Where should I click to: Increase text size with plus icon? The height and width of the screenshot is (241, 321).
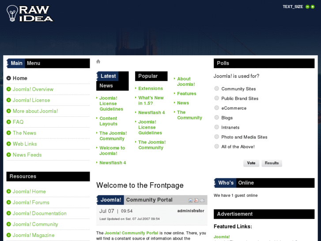coord(313,7)
